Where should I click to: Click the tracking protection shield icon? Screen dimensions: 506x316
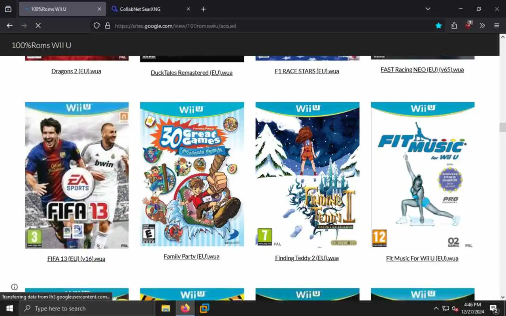click(x=96, y=26)
